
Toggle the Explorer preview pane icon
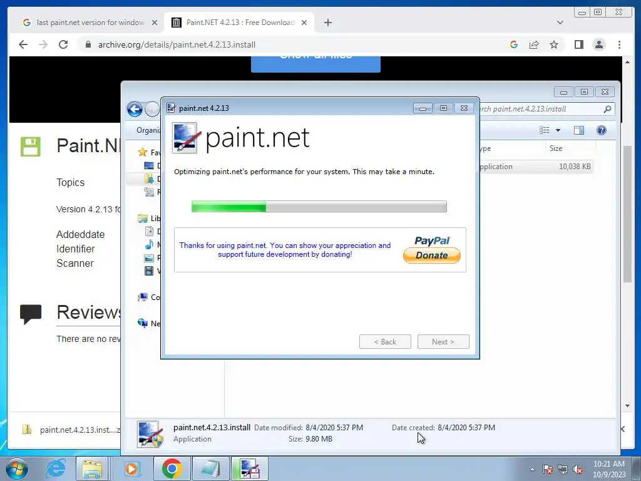pos(579,130)
